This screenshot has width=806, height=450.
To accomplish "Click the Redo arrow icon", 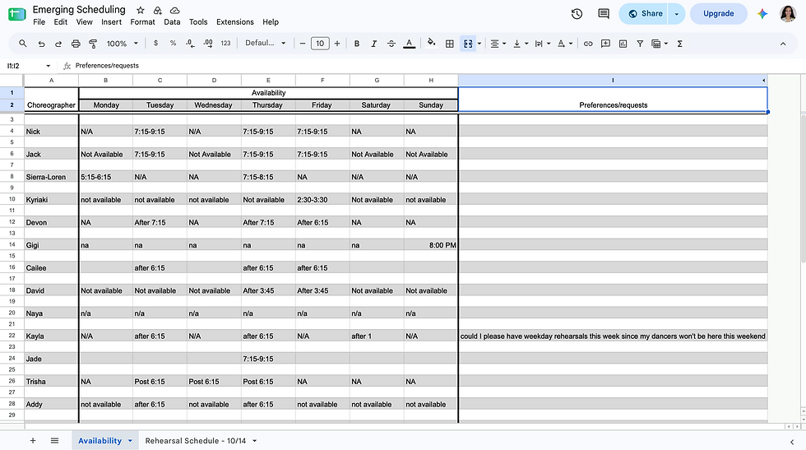I will (x=58, y=44).
